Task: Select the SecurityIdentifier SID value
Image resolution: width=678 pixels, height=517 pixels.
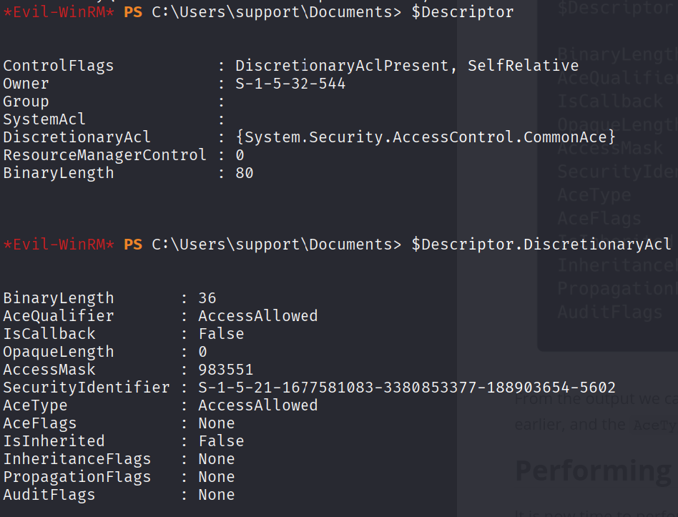Action: click(406, 388)
